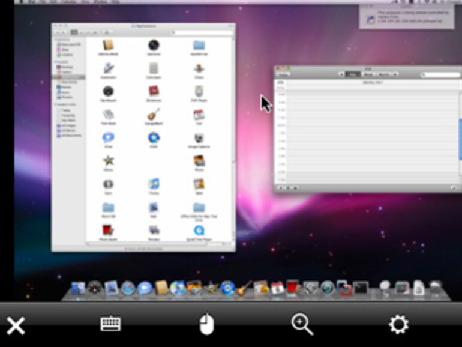Open the Terminal icon in the Dock
Image resolution: width=462 pixels, height=347 pixels.
tap(360, 288)
